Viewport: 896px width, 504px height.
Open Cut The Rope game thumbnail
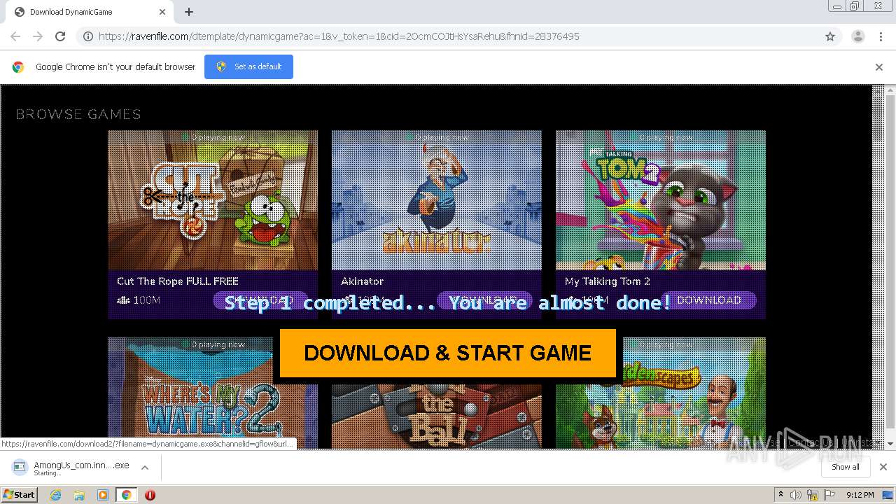(213, 200)
